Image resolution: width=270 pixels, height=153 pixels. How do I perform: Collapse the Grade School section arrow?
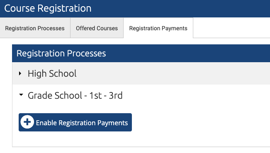21,95
